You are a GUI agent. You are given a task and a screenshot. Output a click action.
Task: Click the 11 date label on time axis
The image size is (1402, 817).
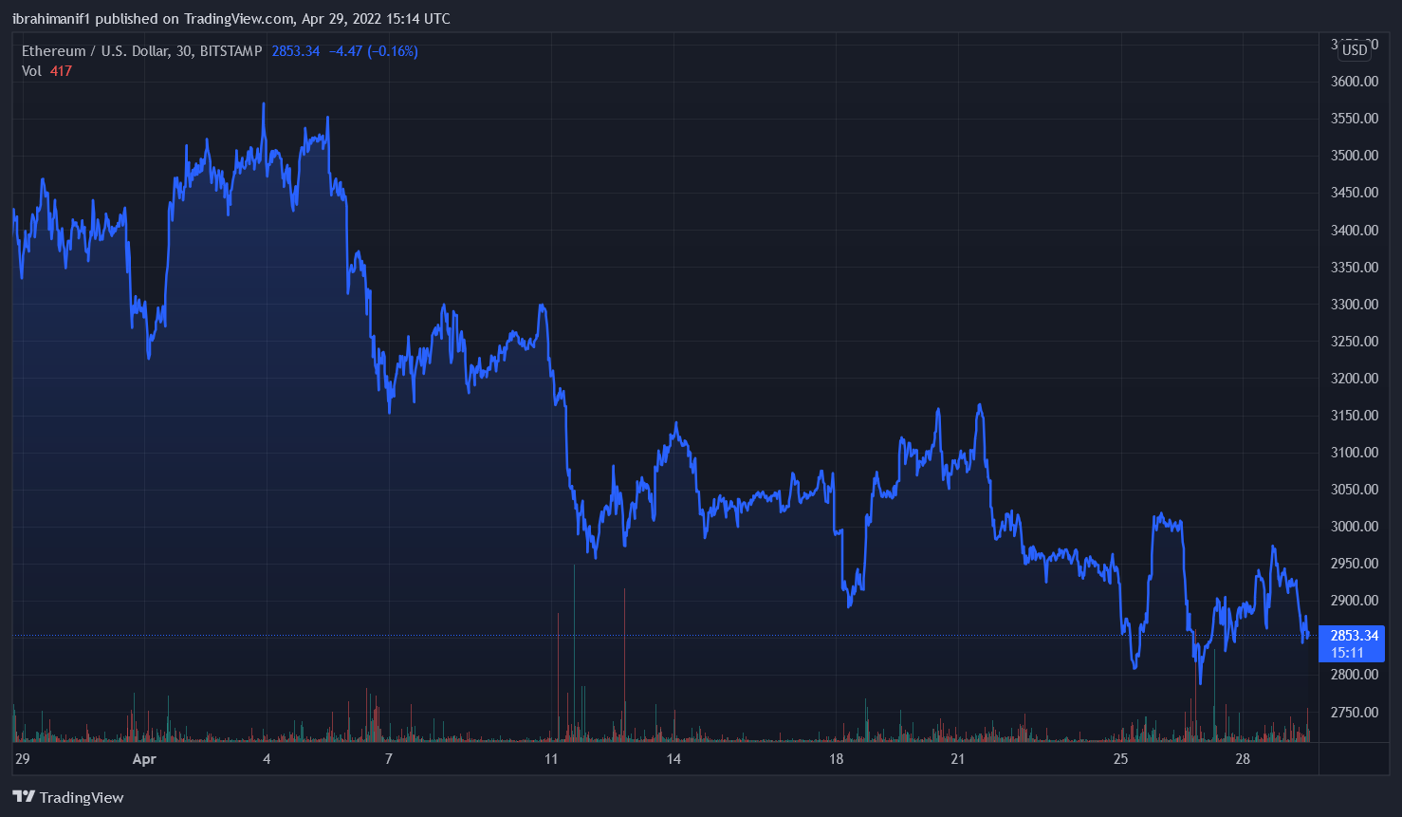(x=552, y=759)
